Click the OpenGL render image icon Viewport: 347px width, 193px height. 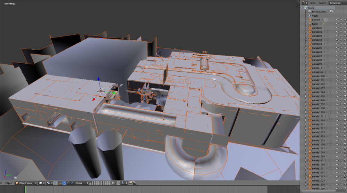[130, 183]
